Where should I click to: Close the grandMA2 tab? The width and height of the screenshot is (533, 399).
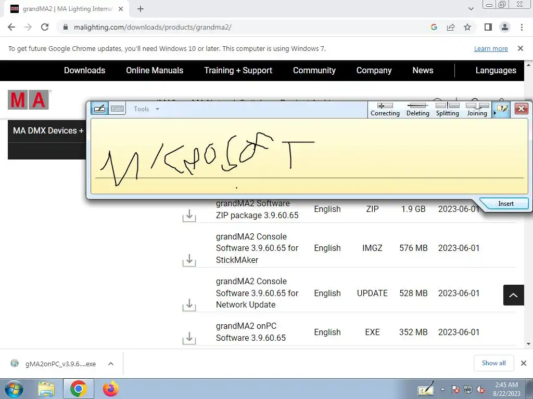(x=121, y=9)
